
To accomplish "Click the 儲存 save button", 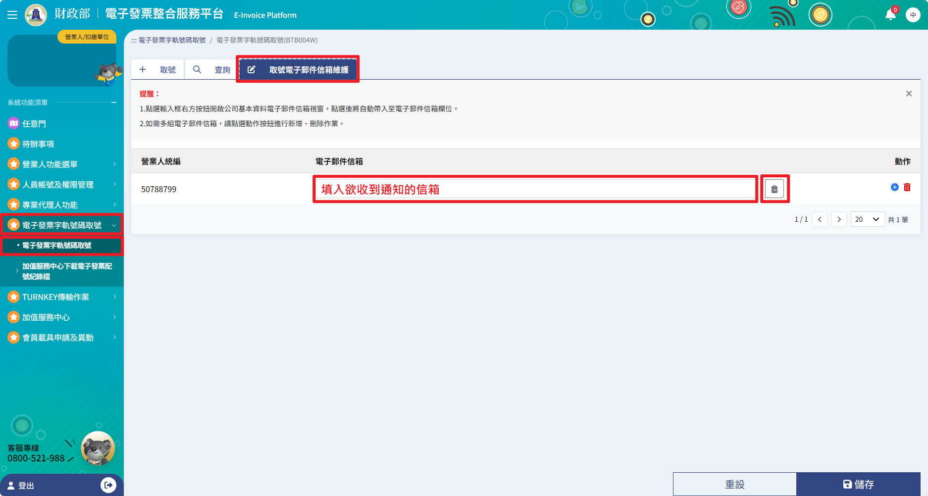I will (x=858, y=484).
